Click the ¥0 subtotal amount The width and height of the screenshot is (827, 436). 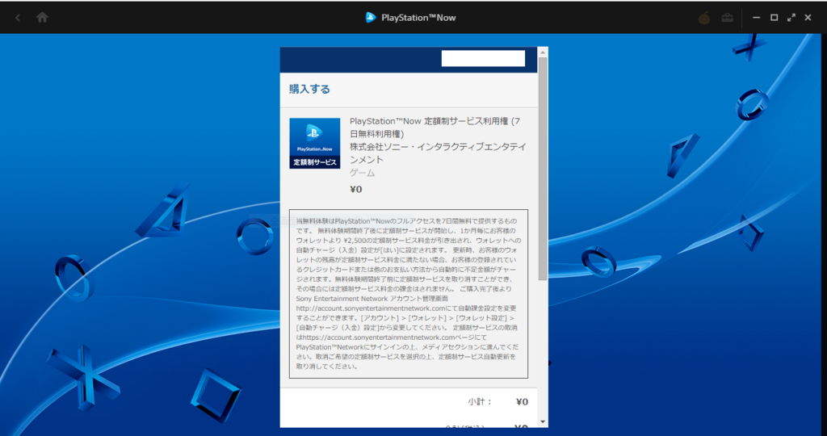[x=523, y=402]
